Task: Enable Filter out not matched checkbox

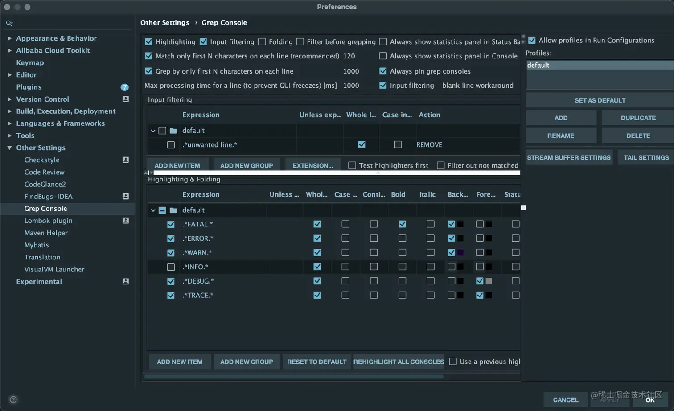Action: 441,165
